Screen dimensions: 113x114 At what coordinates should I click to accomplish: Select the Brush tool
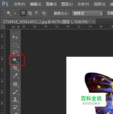15,92
